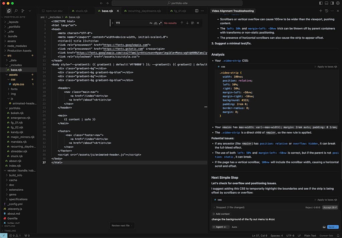Expand the OUTLINE section
342x238 pixels.
18,226
